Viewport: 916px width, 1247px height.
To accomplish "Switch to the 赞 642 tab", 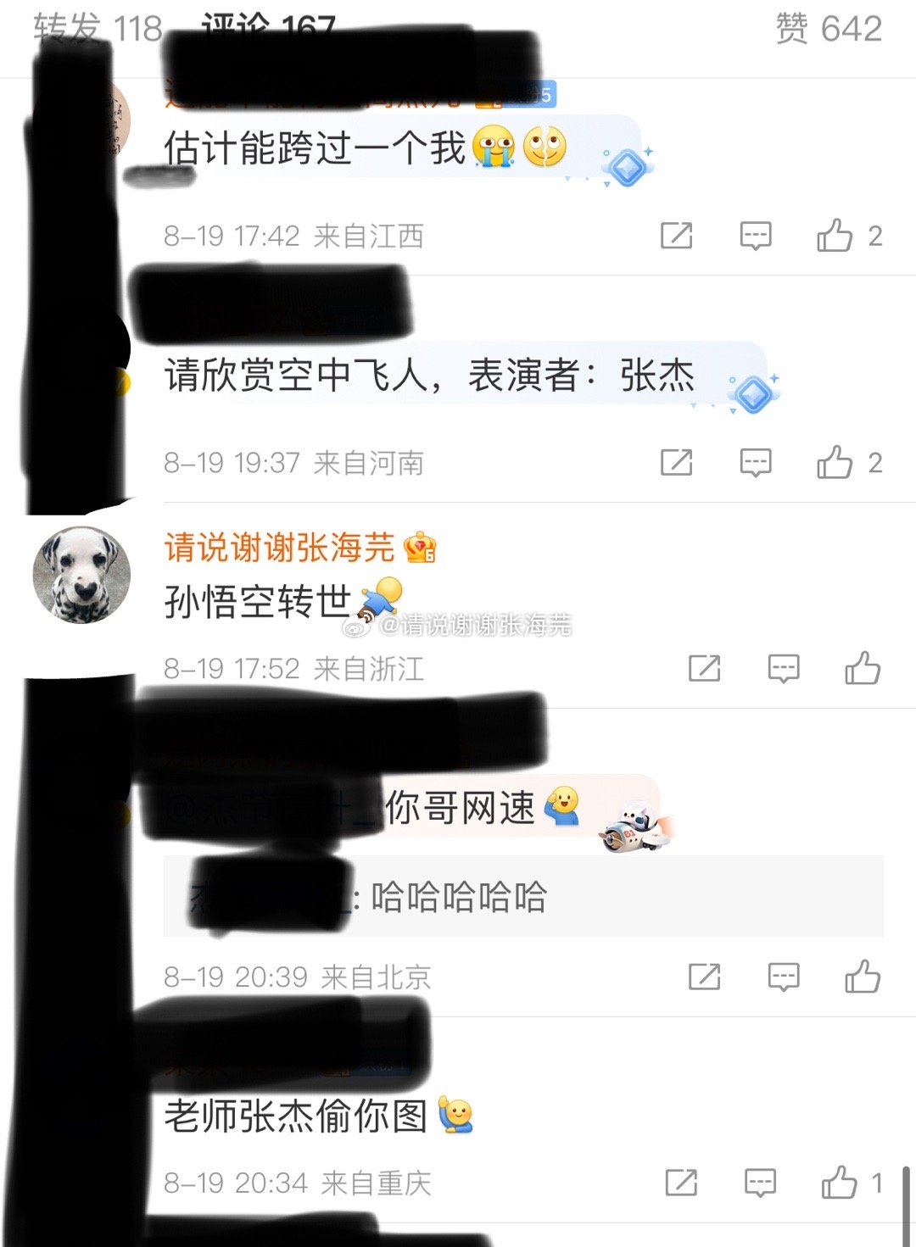I will tap(829, 29).
